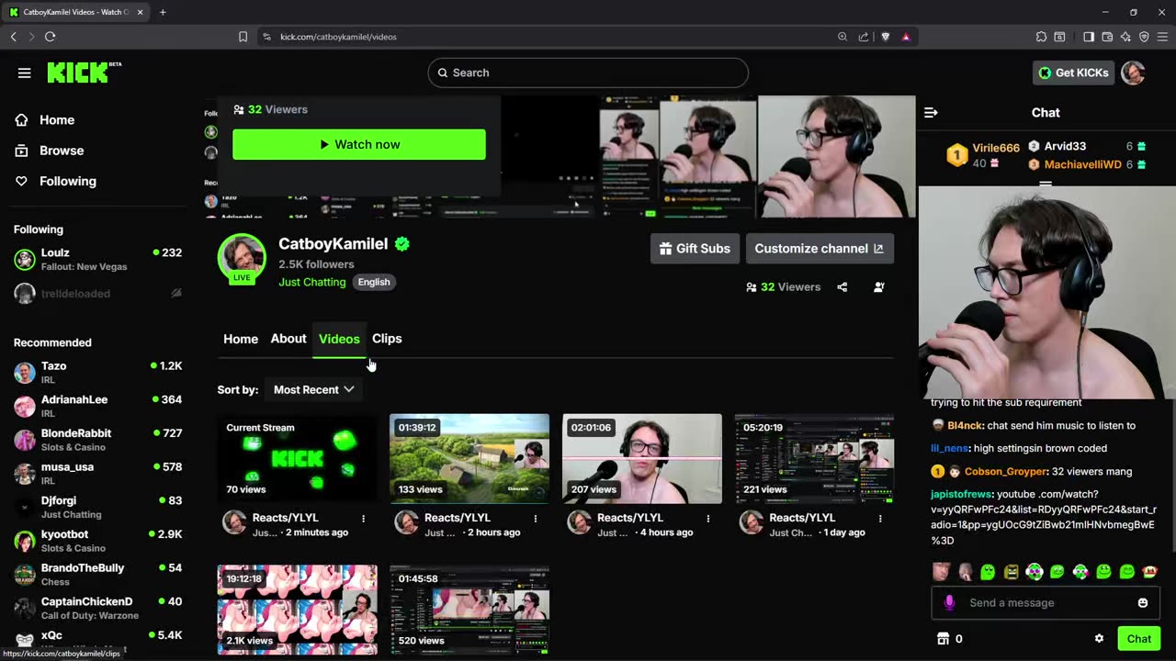The height and width of the screenshot is (661, 1176).
Task: Click Virile666 on chat leaderboard
Action: click(x=996, y=148)
